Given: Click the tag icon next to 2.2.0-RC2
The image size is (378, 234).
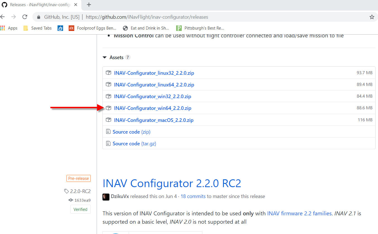Looking at the screenshot, I should pyautogui.click(x=66, y=191).
